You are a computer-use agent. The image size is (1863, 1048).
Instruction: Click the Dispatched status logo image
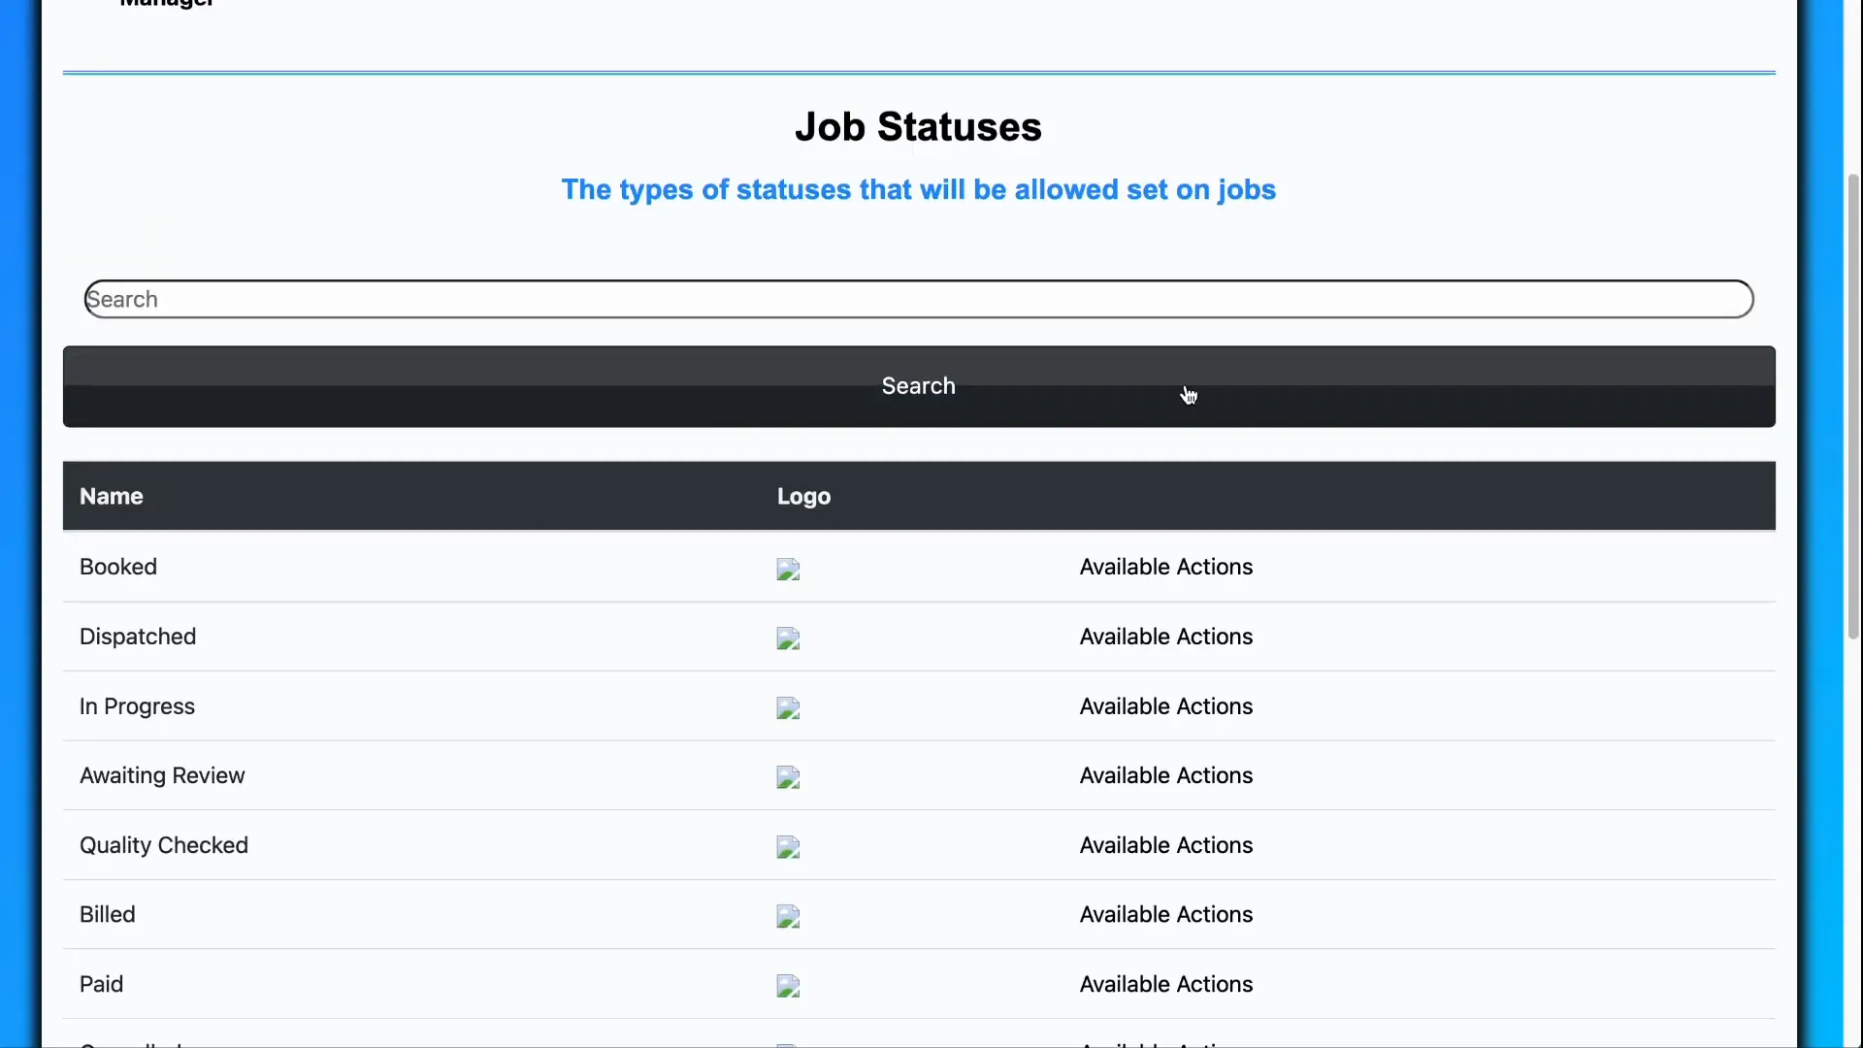[x=788, y=639]
